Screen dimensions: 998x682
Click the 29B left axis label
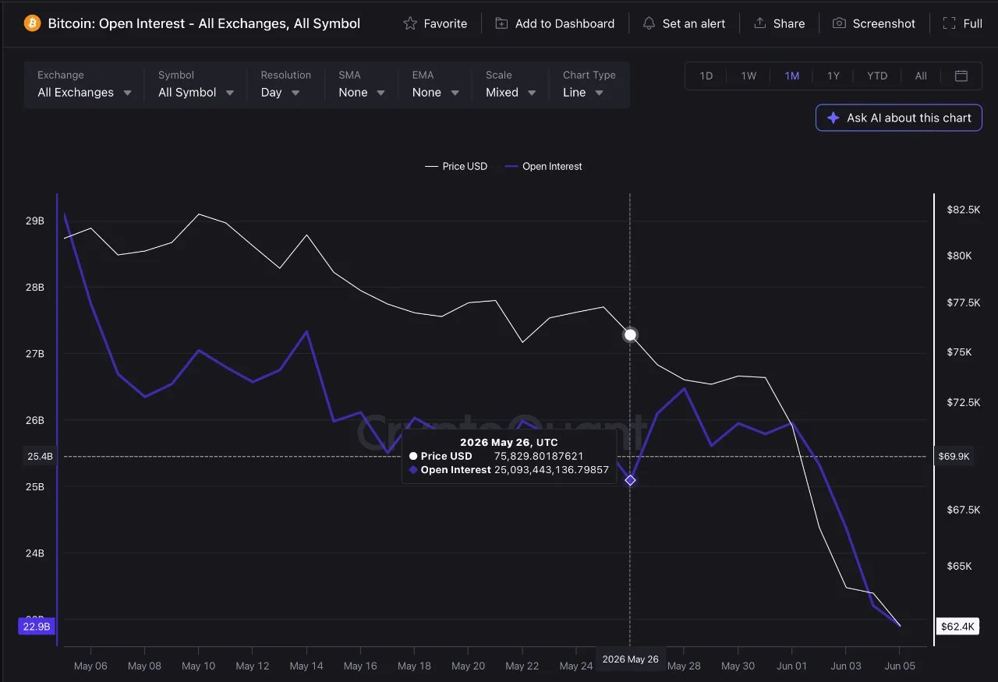tap(35, 221)
